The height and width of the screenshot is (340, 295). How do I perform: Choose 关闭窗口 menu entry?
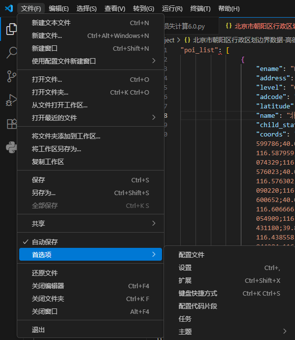click(x=91, y=311)
